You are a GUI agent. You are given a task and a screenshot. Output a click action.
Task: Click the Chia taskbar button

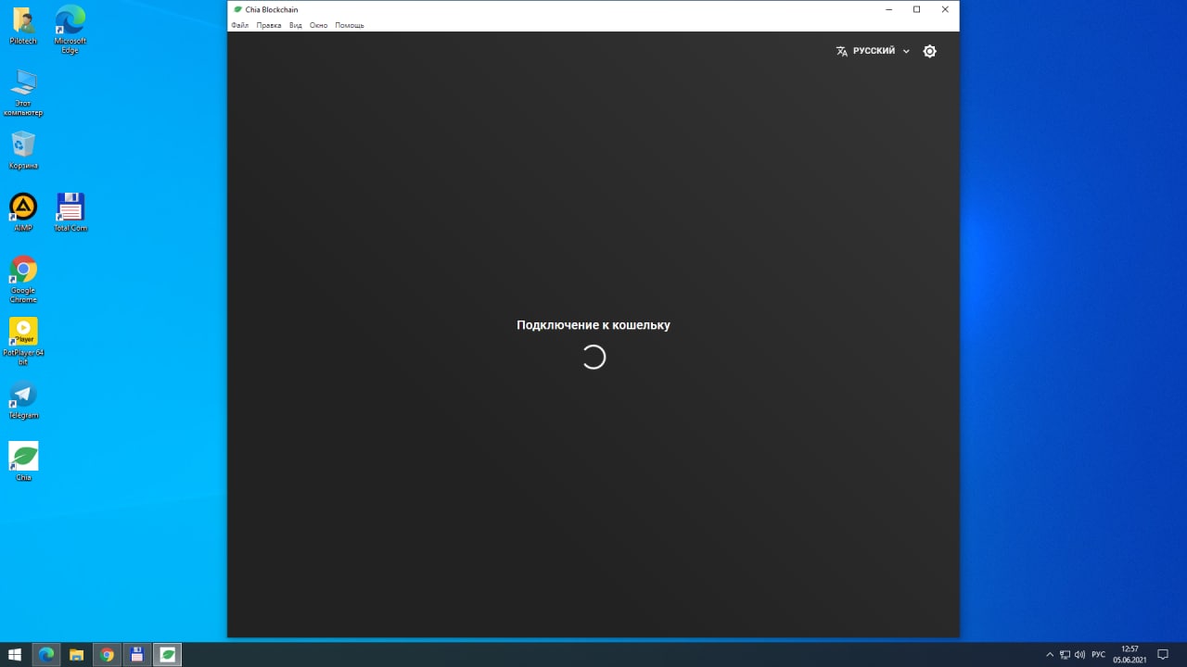[168, 655]
